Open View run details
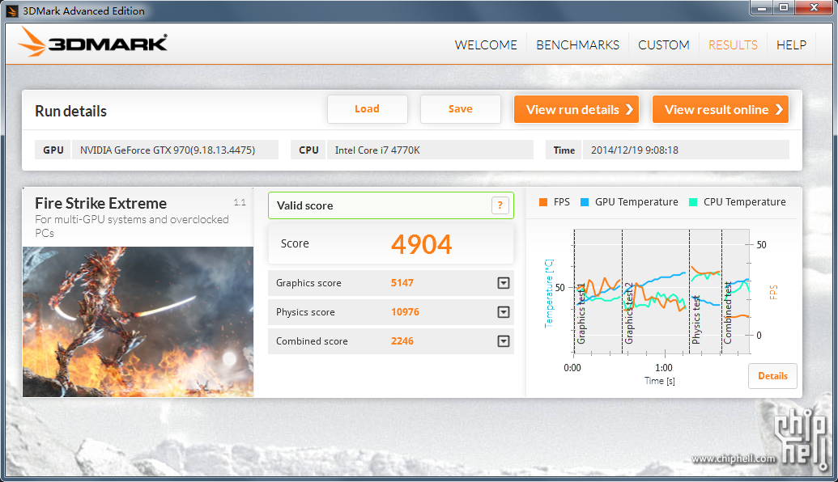This screenshot has width=838, height=482. point(576,109)
